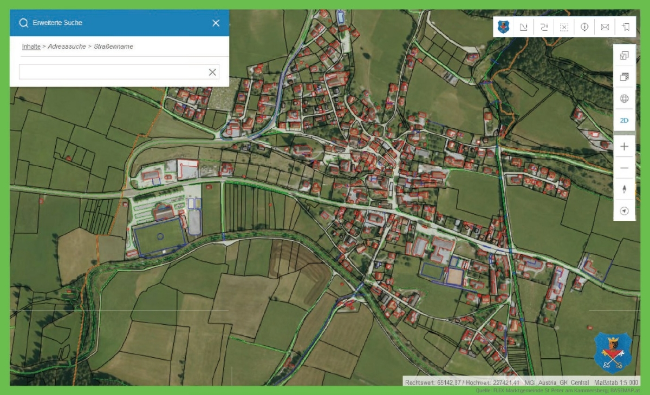The height and width of the screenshot is (395, 650).
Task: Clear the street name search field
Action: pyautogui.click(x=212, y=72)
